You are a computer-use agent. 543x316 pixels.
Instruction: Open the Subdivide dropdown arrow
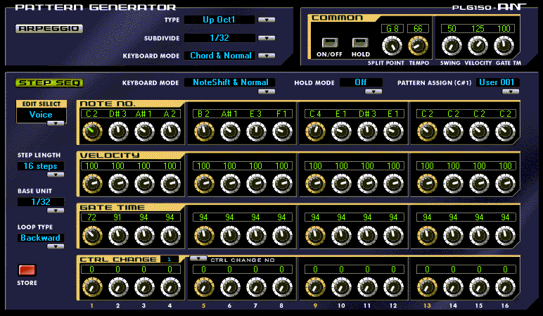[x=267, y=38]
